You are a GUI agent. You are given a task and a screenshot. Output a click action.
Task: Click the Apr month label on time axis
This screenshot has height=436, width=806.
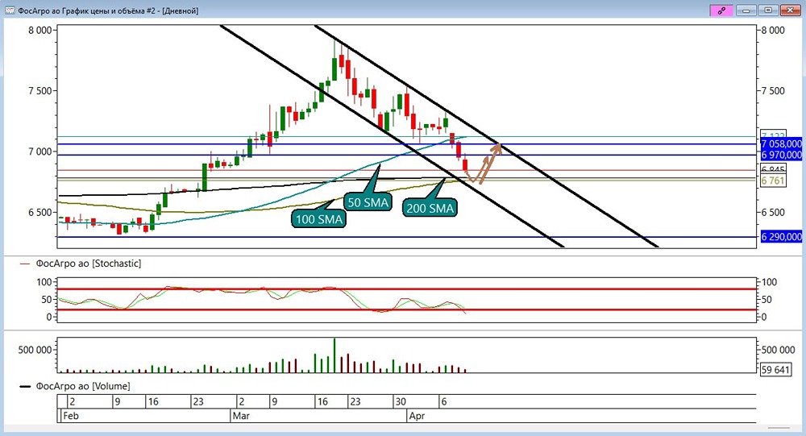pos(417,415)
